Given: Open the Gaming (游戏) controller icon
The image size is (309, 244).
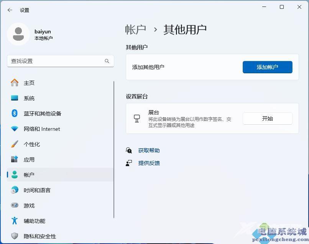Looking at the screenshot, I should coord(15,205).
